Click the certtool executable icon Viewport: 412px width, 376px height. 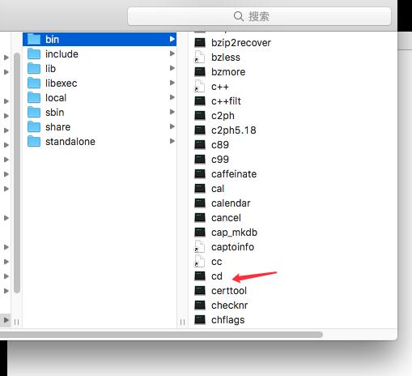tap(200, 290)
